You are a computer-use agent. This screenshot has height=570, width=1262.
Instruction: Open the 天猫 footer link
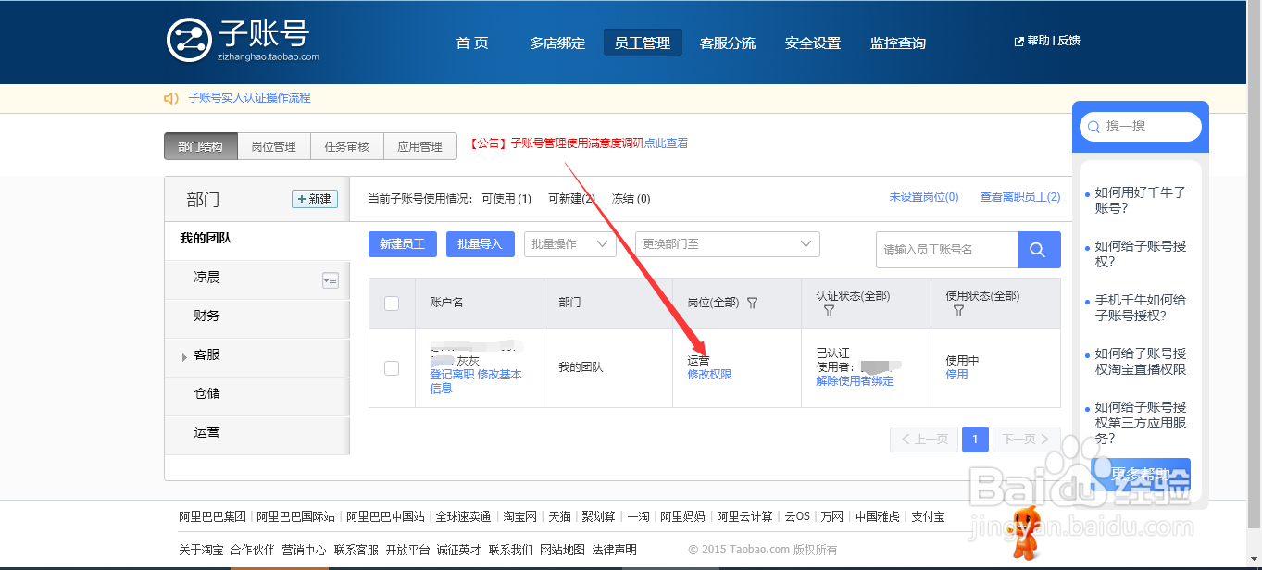(x=559, y=516)
